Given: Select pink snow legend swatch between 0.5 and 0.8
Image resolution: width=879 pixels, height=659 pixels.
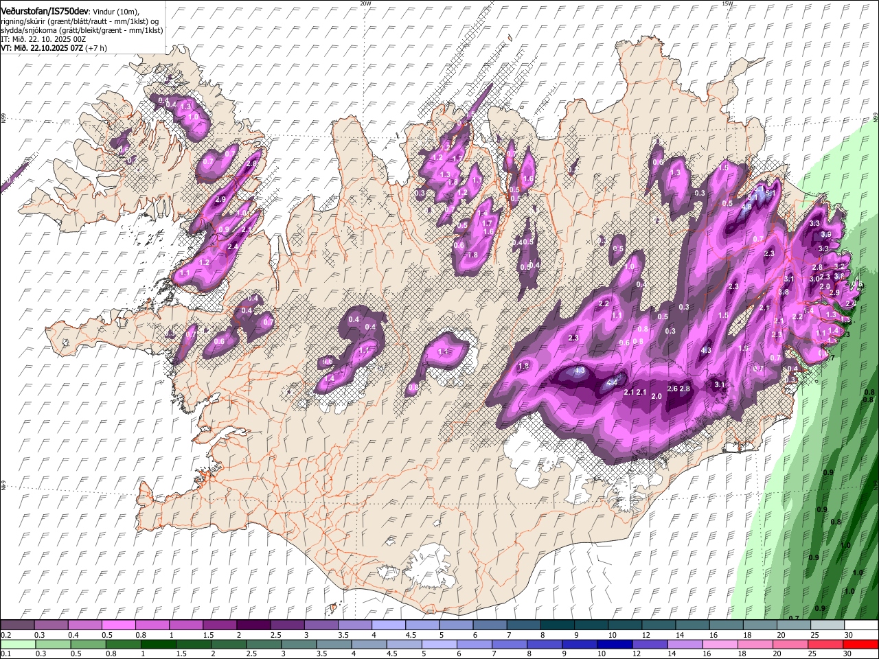Looking at the screenshot, I should click(119, 625).
